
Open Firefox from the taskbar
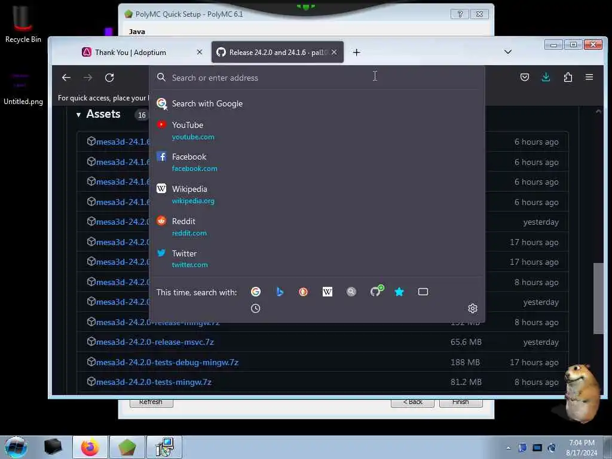[x=90, y=447]
